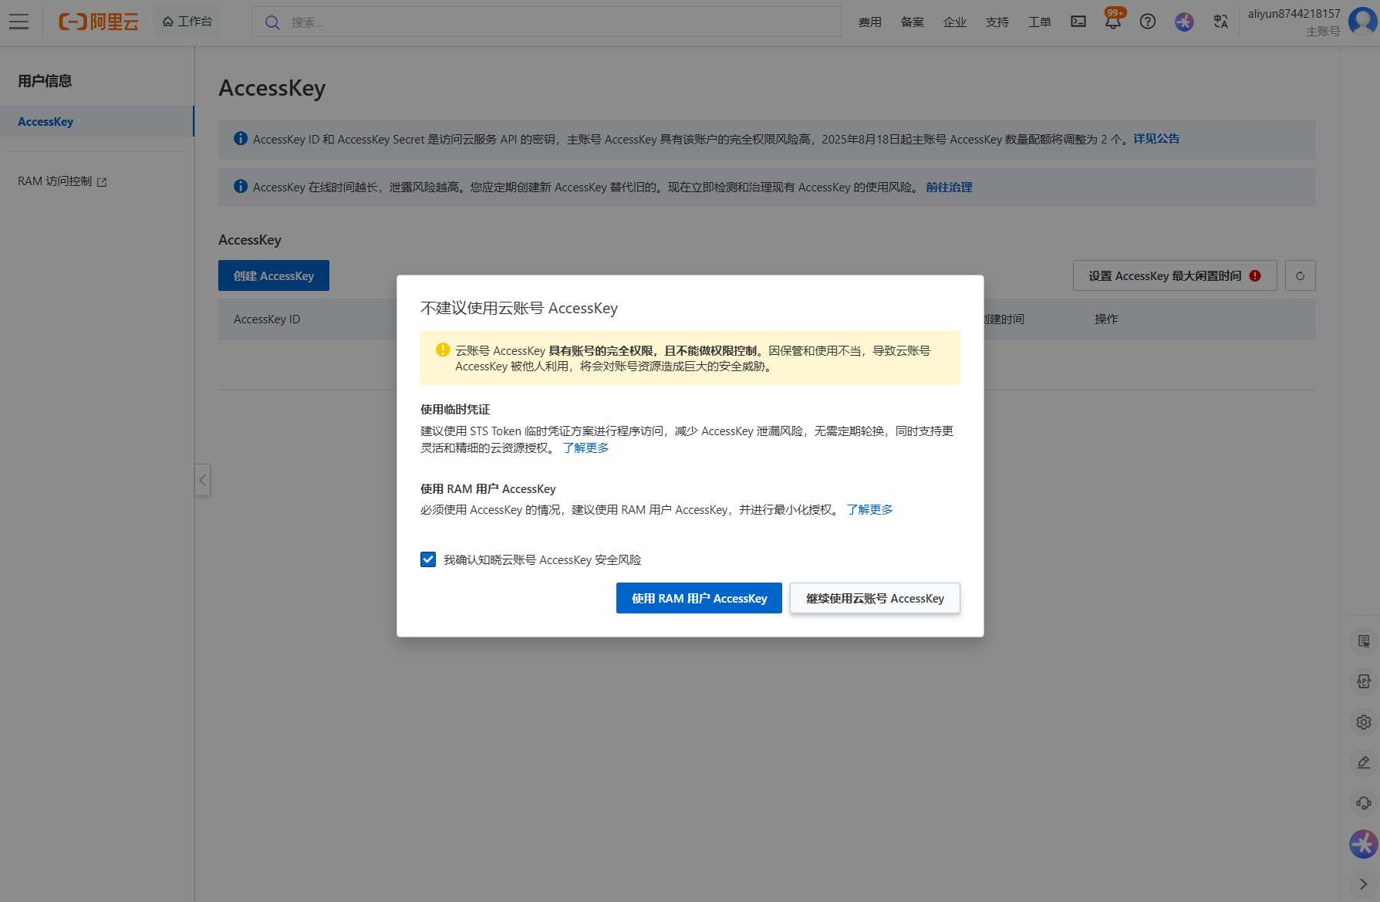The height and width of the screenshot is (902, 1380).
Task: Open the help question mark icon
Action: [1147, 22]
